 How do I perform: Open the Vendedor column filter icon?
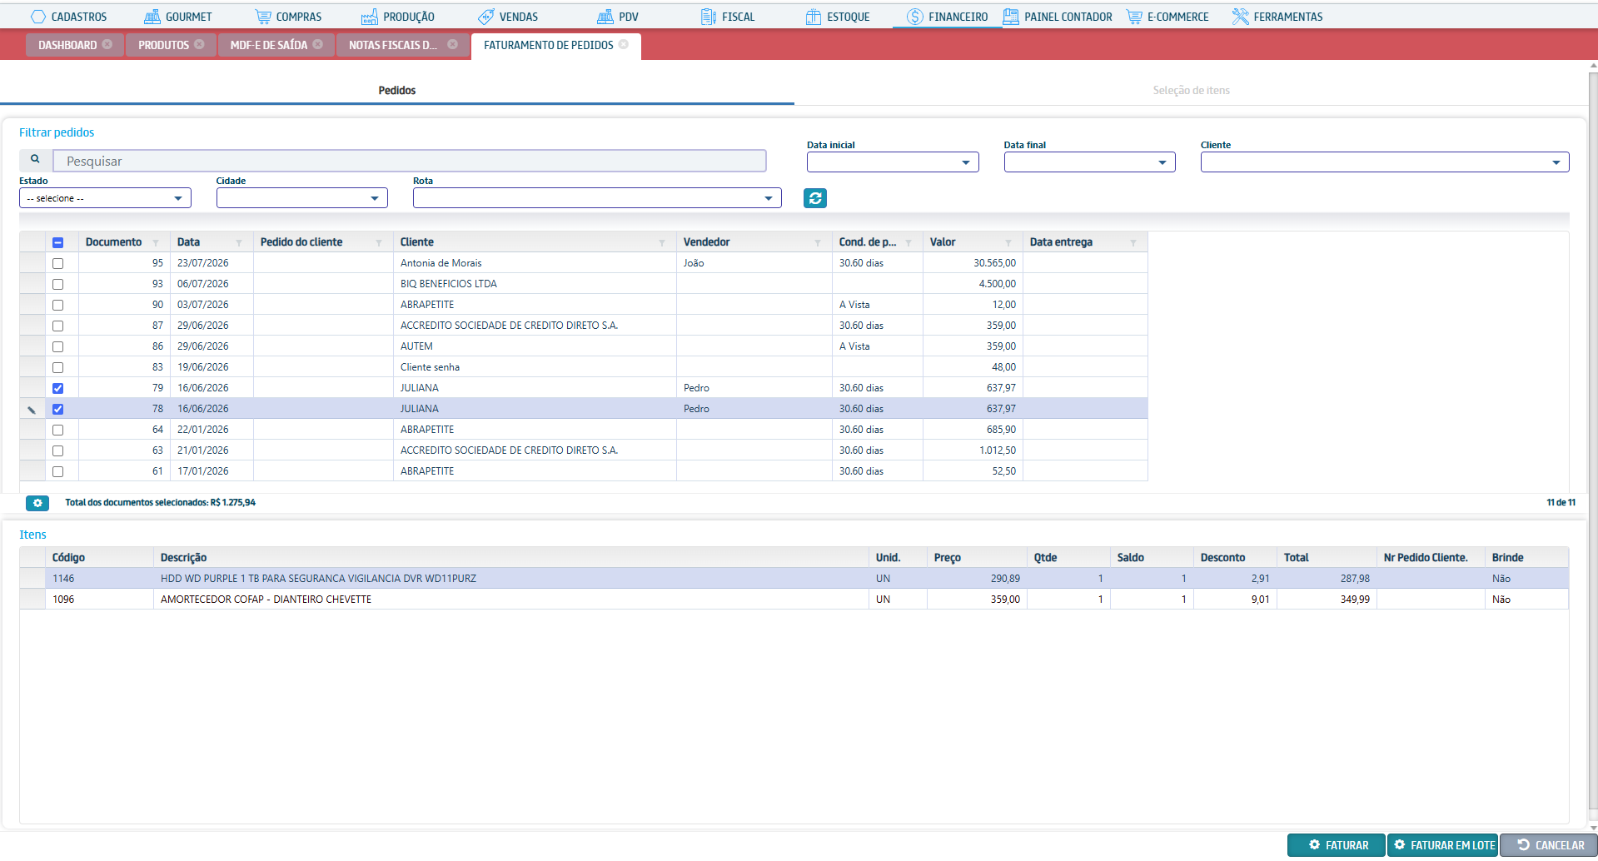click(818, 243)
